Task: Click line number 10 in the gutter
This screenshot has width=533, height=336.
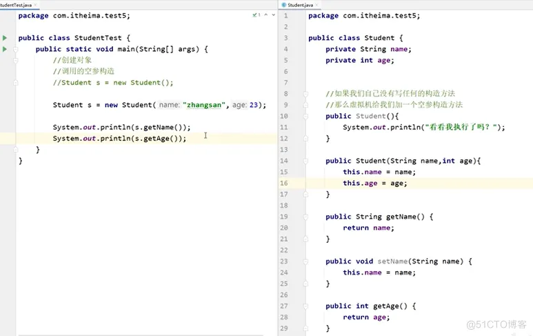Action: pos(284,116)
